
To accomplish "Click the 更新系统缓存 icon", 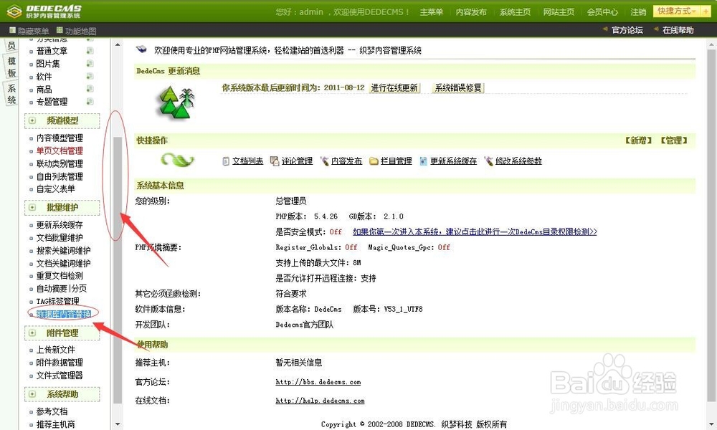I will [x=424, y=161].
